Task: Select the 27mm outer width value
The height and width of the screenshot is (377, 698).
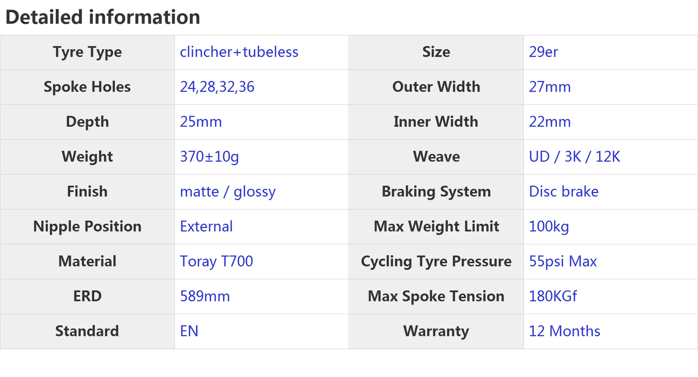Action: [550, 87]
